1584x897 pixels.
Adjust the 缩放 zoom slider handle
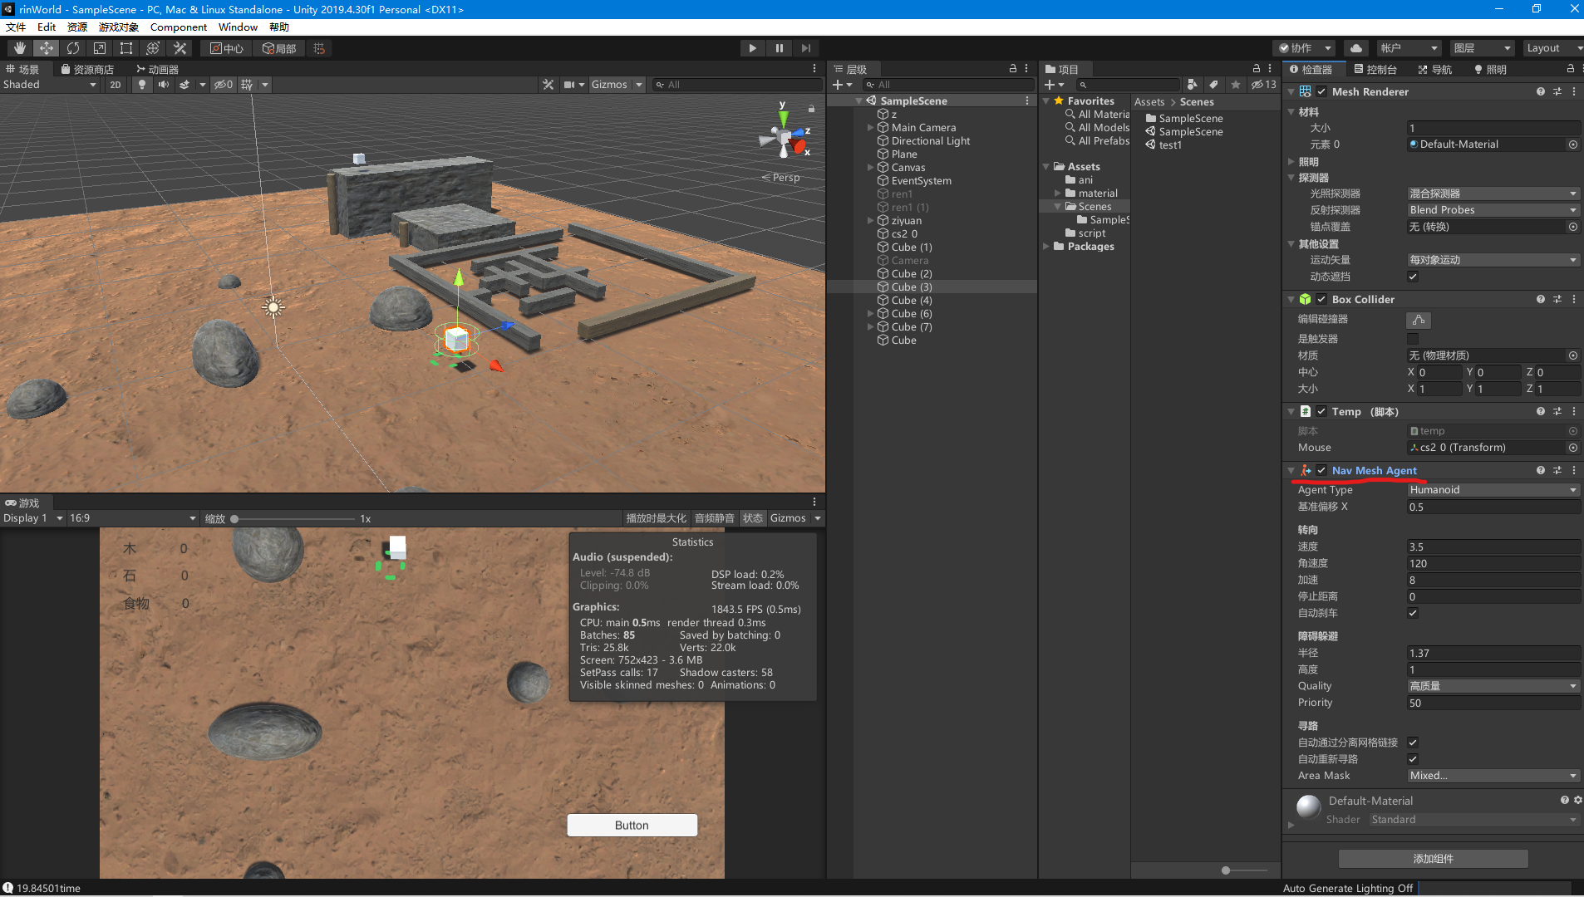234,519
